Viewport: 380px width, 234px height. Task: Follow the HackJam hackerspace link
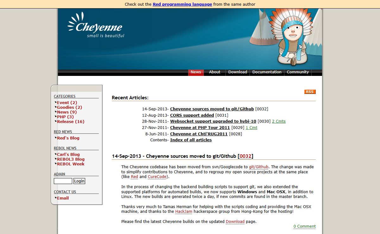(x=184, y=212)
